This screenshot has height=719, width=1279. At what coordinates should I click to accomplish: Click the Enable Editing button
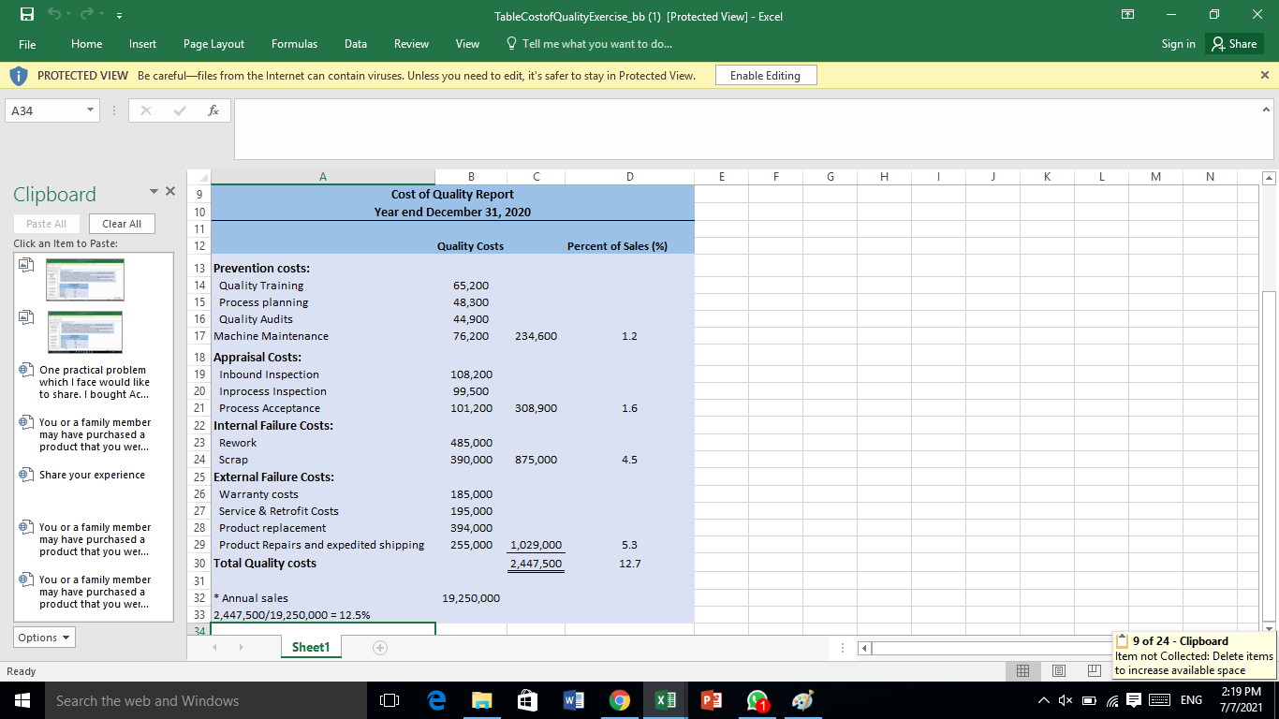(765, 76)
